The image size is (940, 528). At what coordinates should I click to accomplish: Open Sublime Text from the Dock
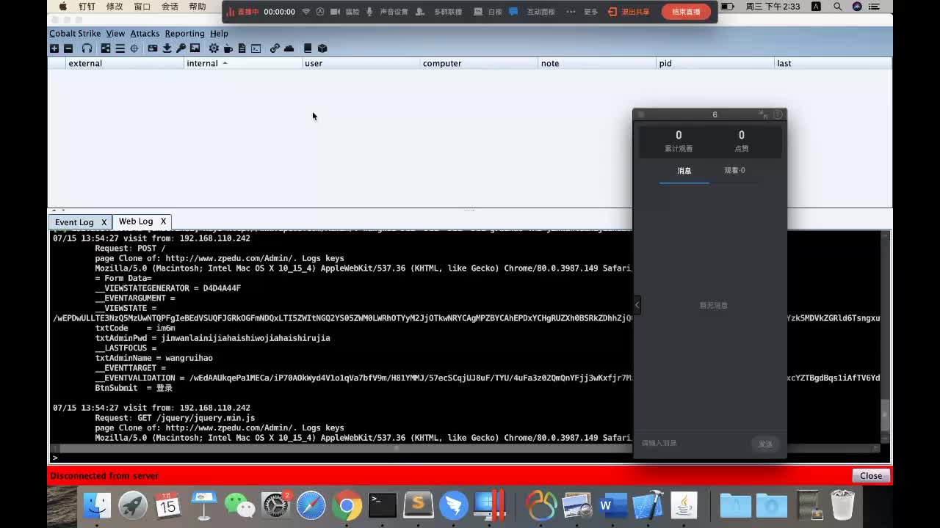419,505
